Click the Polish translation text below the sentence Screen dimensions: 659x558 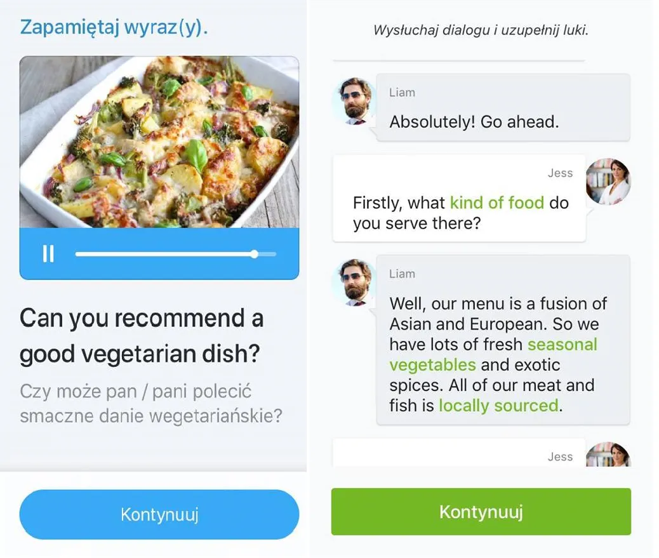click(x=151, y=404)
